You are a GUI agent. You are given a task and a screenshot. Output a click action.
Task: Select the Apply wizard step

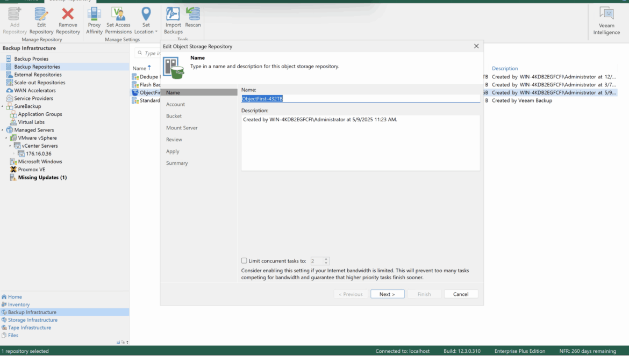click(173, 151)
